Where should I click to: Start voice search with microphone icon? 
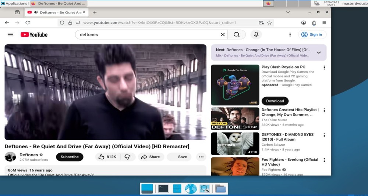pyautogui.click(x=256, y=35)
